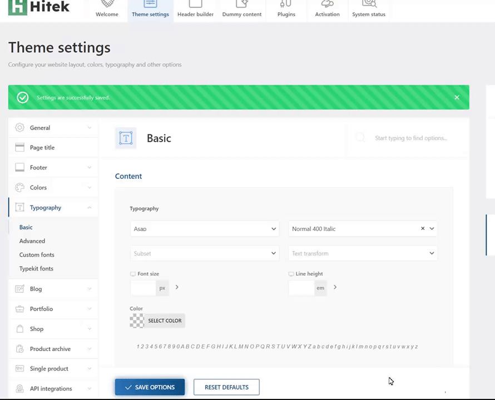Expand the Single product chevron
This screenshot has width=495, height=400.
click(90, 369)
